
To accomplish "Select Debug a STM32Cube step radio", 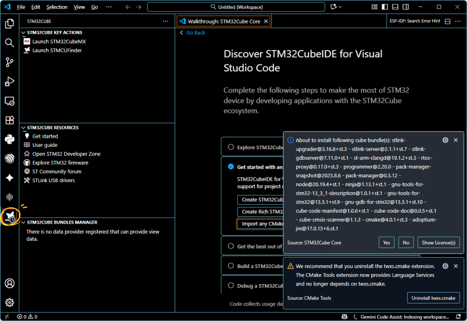I will [x=231, y=286].
